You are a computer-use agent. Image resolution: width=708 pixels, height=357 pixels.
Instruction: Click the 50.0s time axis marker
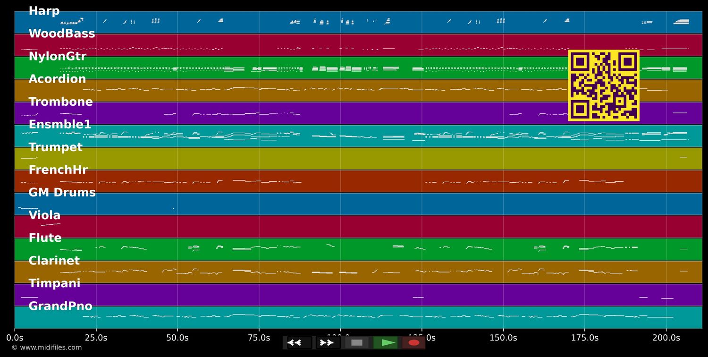click(x=177, y=338)
